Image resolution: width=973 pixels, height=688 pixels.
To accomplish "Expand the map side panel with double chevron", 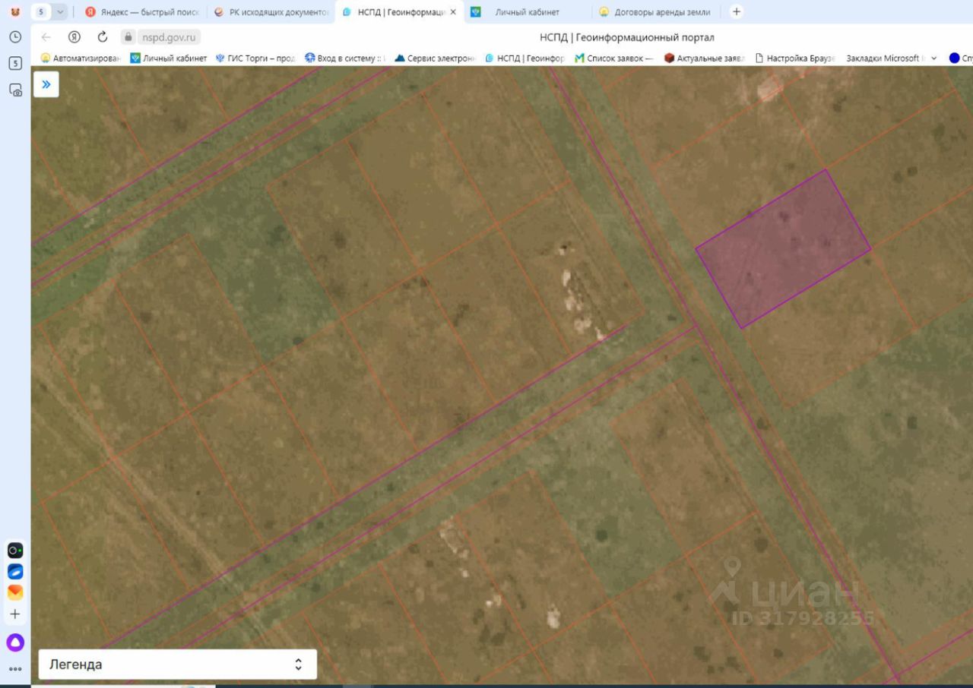I will pos(46,84).
